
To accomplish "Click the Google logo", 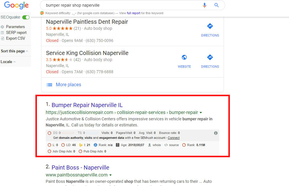I will pos(16,5).
